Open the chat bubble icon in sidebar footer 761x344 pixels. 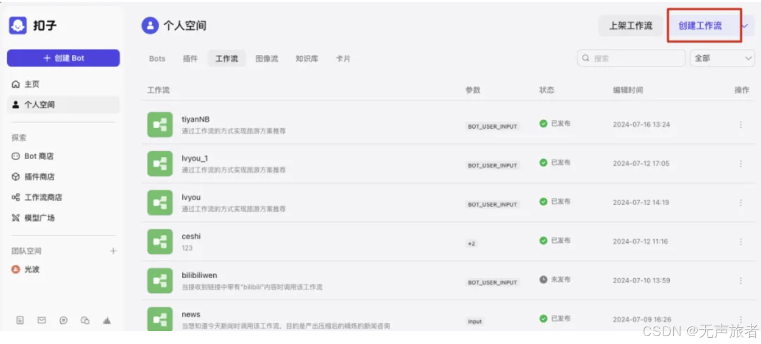(64, 320)
